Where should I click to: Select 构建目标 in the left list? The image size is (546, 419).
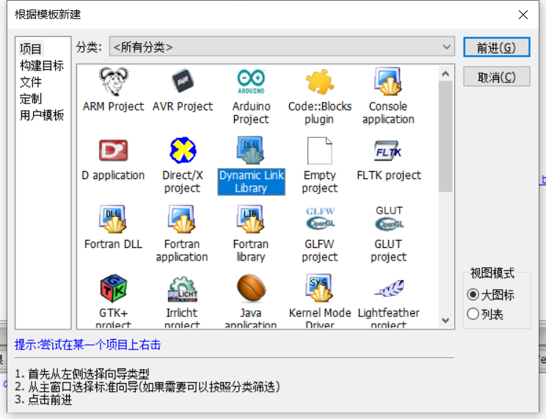click(42, 65)
